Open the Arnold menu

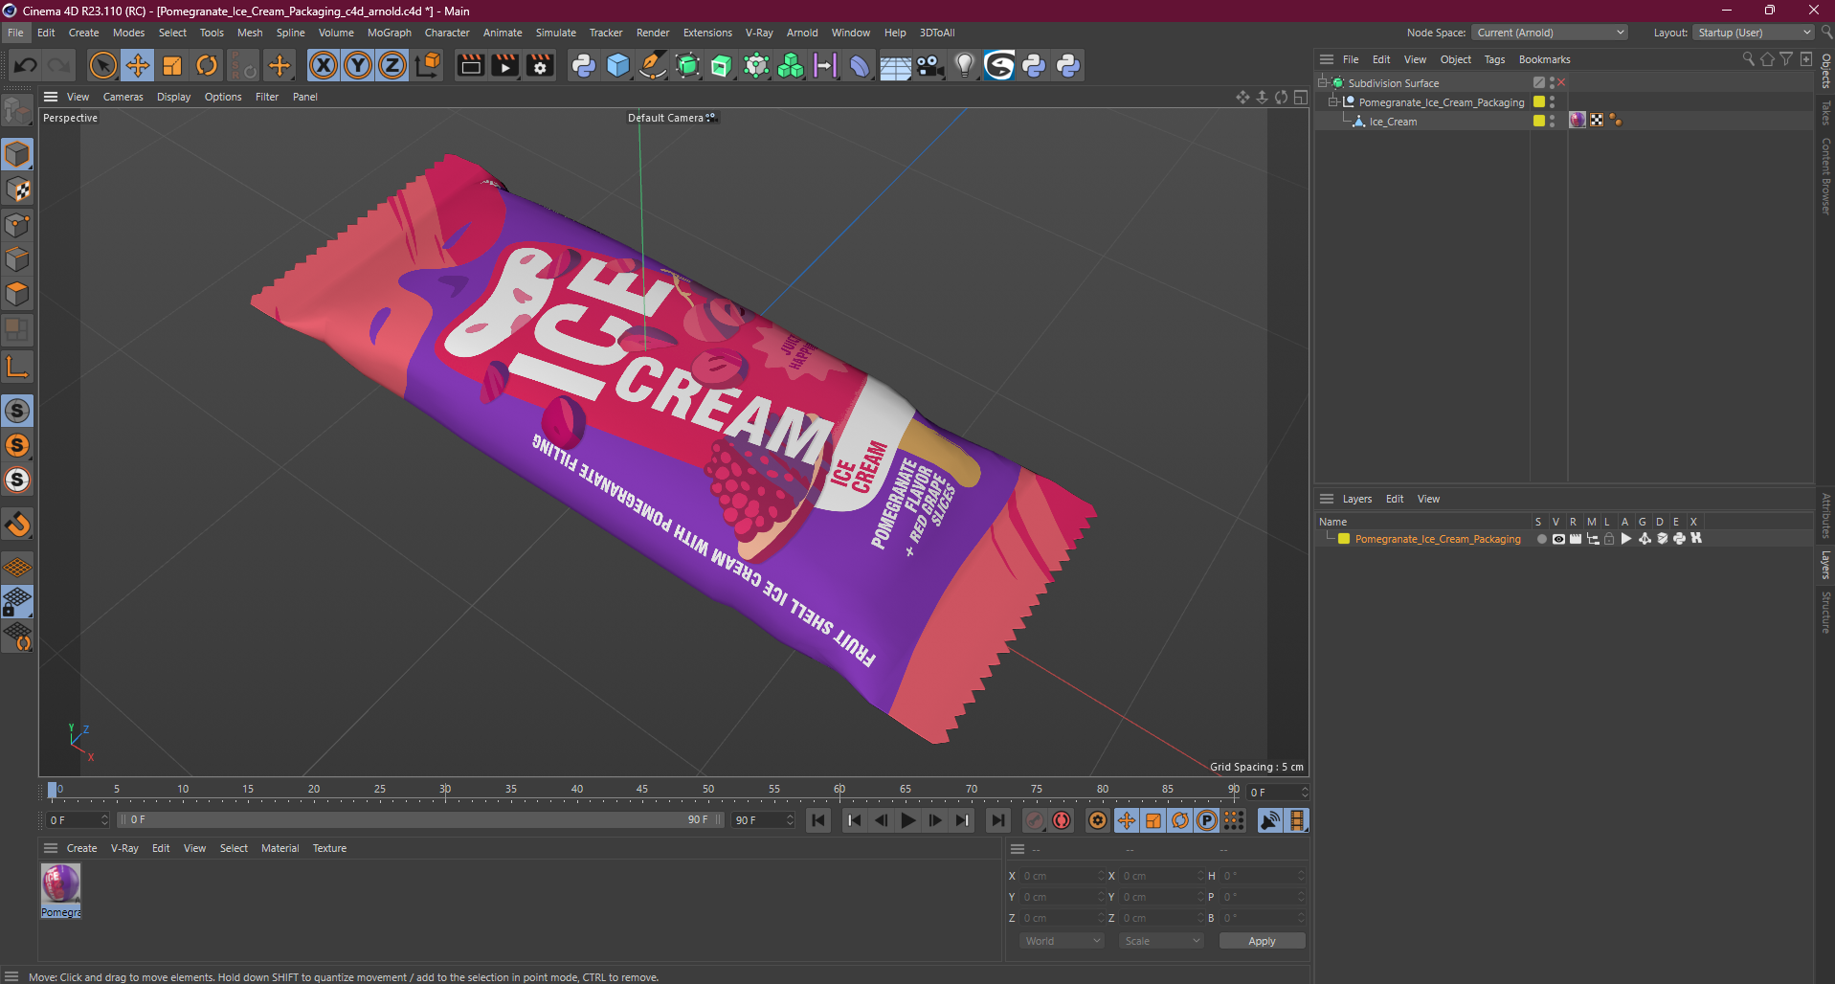click(x=802, y=33)
